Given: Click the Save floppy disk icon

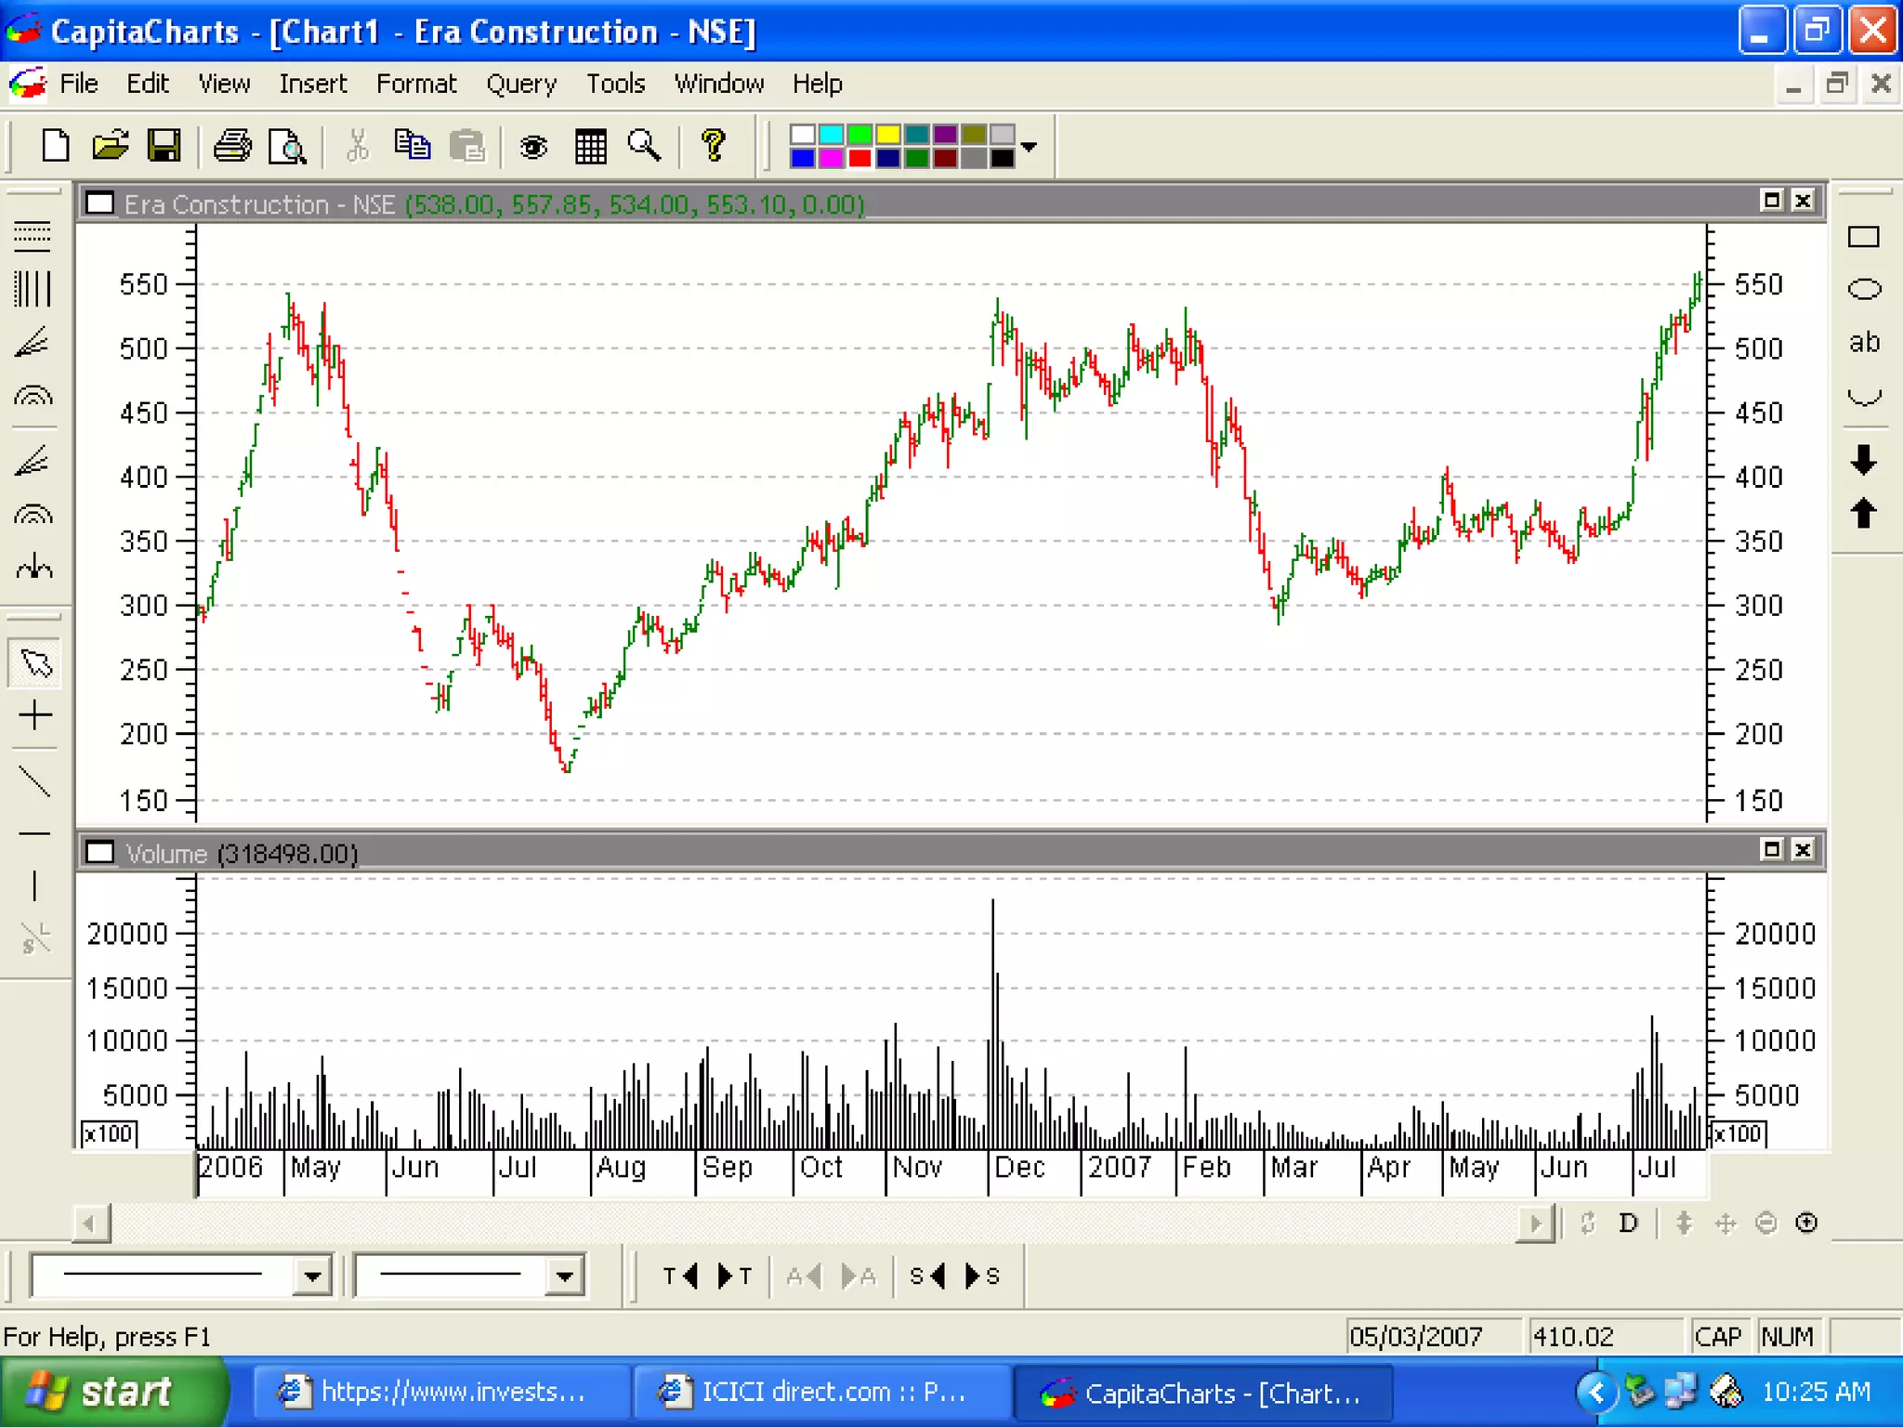Looking at the screenshot, I should (x=164, y=146).
